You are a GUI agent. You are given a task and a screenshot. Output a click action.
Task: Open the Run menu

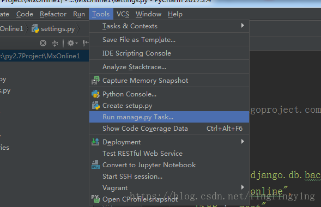79,14
